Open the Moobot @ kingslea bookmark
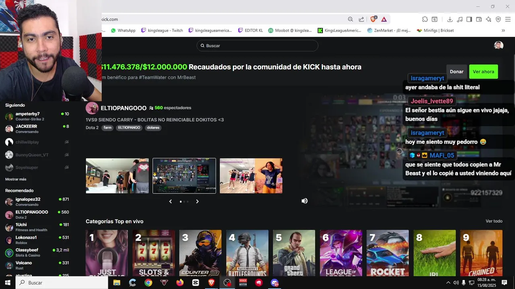This screenshot has height=289, width=515. (290, 31)
